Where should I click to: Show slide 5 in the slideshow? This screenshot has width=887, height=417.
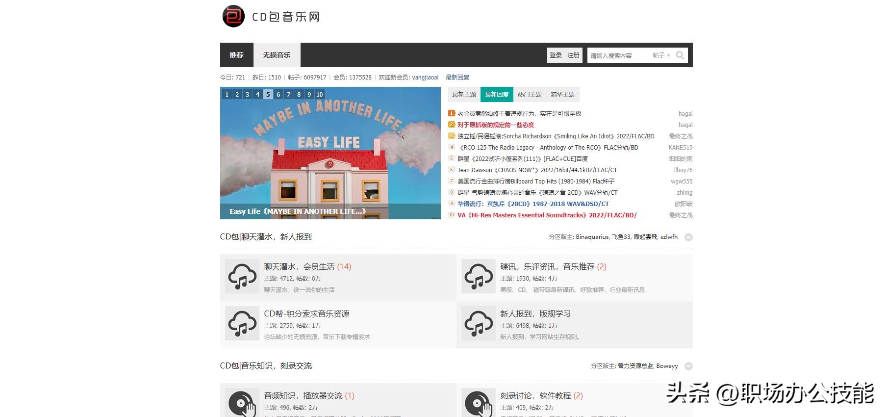point(268,95)
